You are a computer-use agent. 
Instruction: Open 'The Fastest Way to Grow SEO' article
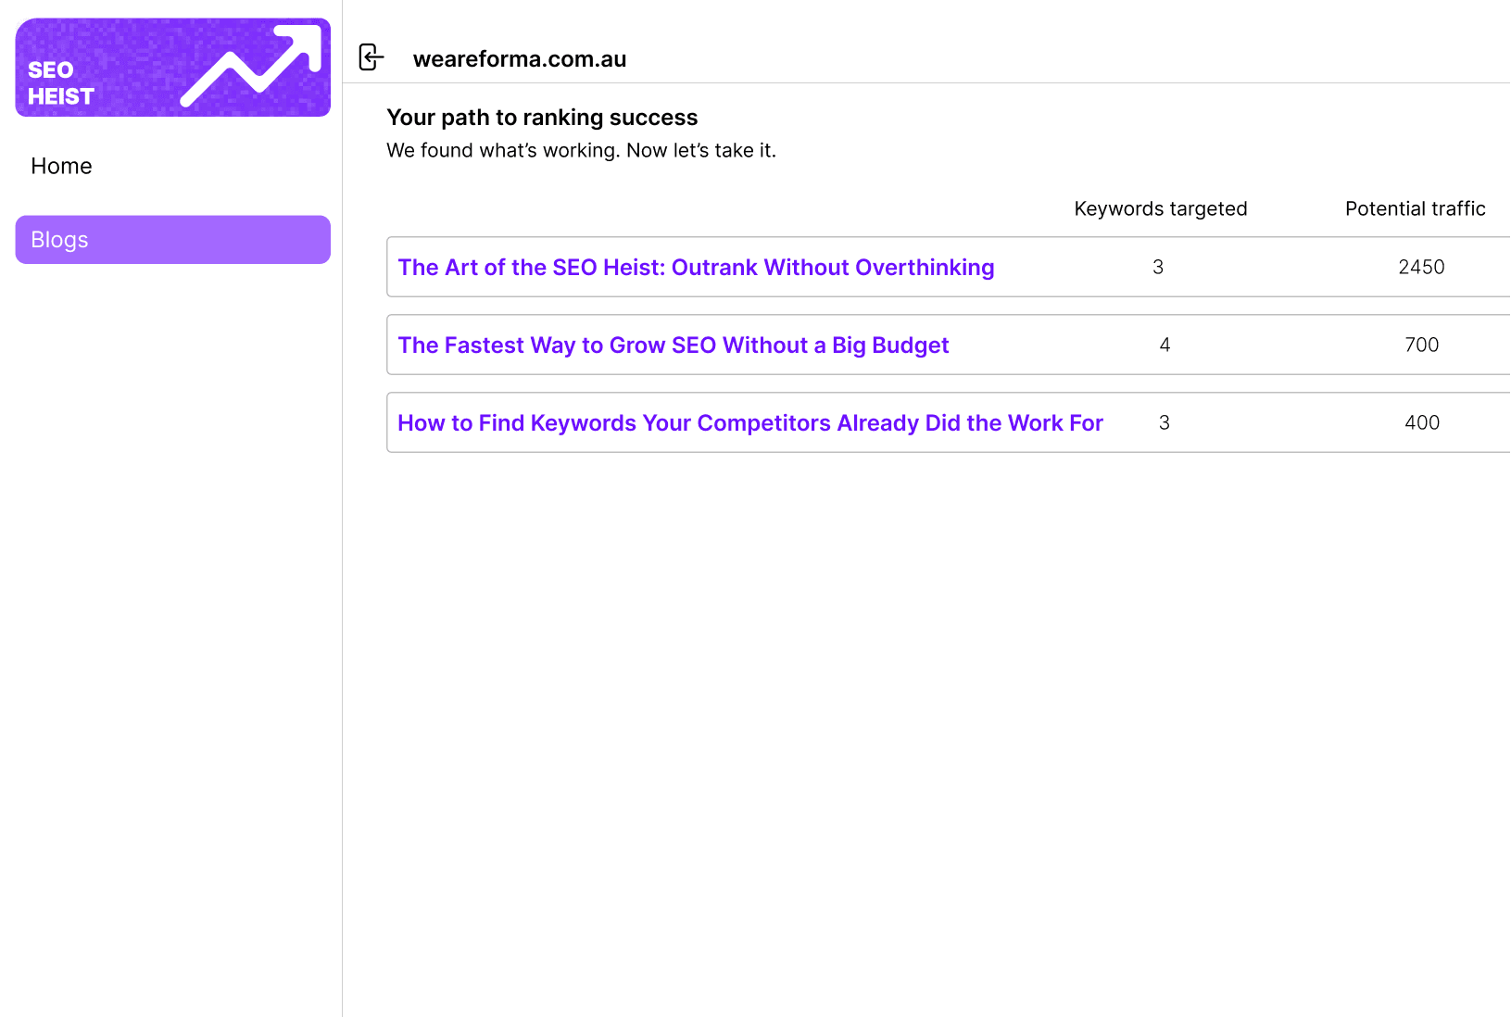[674, 345]
